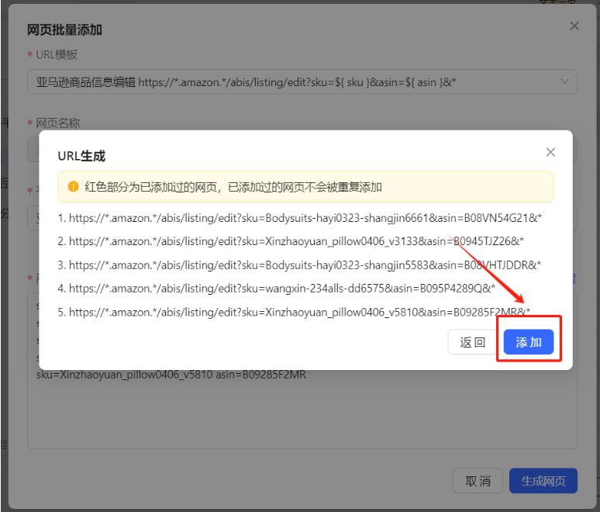Click the 网页名称 field label

click(58, 123)
